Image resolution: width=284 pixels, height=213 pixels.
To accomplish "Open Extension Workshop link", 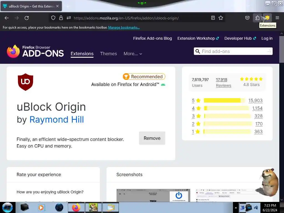I will pyautogui.click(x=198, y=38).
